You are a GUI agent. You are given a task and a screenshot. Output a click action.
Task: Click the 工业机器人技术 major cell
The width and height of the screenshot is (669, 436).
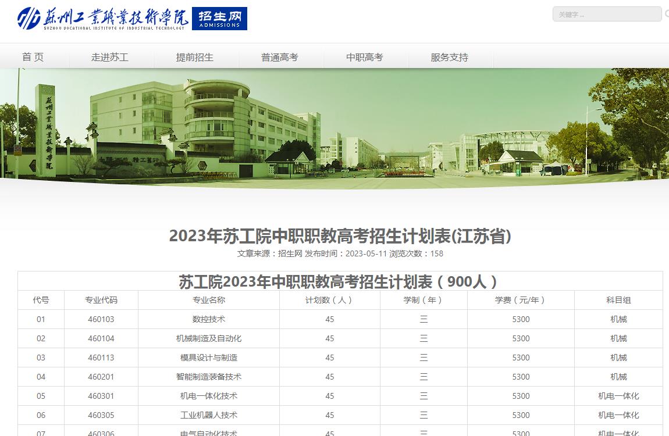pyautogui.click(x=209, y=415)
